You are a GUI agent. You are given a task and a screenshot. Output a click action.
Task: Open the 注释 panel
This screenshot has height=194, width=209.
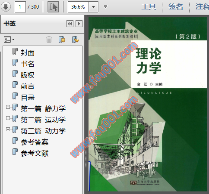click(202, 7)
